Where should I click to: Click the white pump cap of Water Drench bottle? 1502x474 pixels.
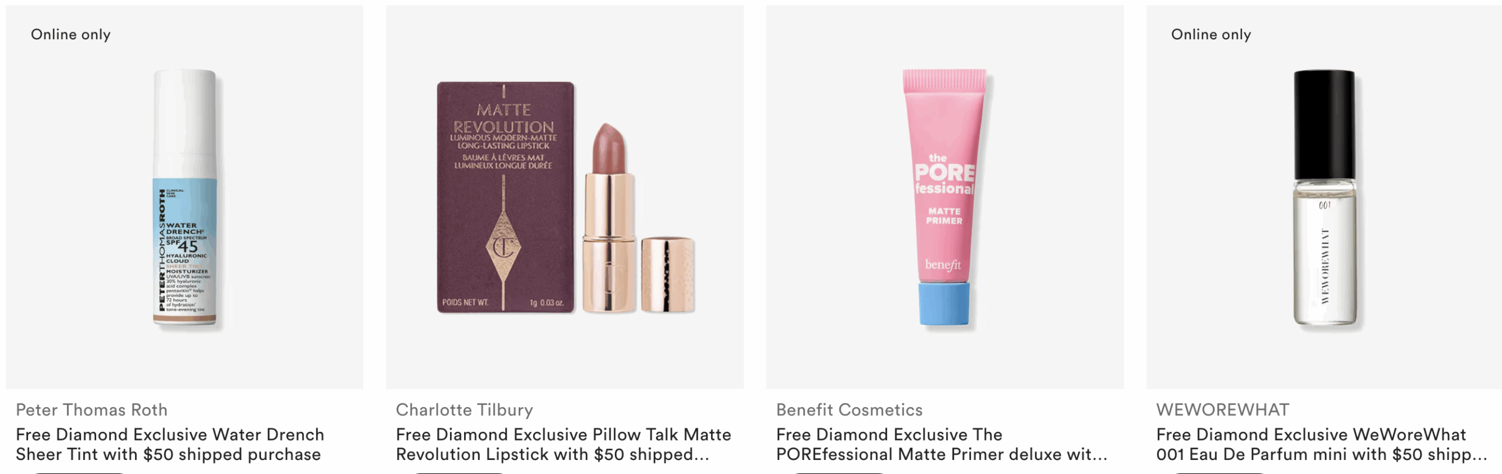tap(184, 123)
